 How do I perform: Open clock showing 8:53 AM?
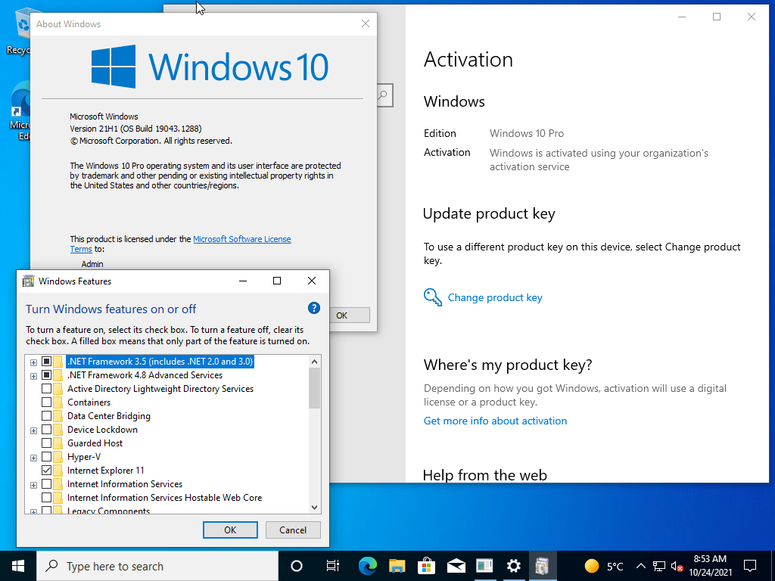pos(710,566)
